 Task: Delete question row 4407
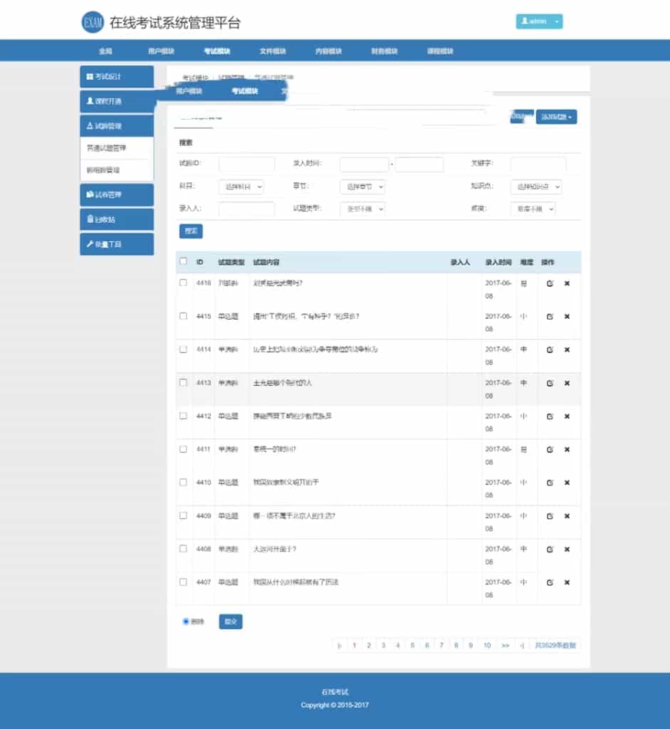pyautogui.click(x=567, y=582)
